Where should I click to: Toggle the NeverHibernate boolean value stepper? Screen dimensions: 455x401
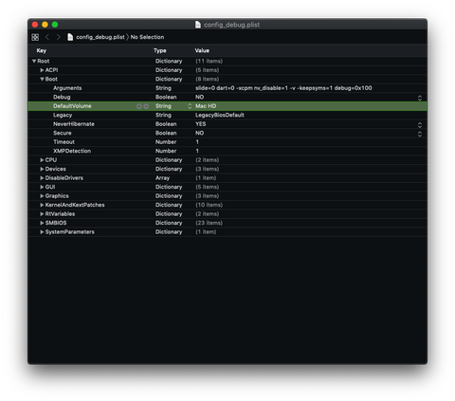[420, 124]
